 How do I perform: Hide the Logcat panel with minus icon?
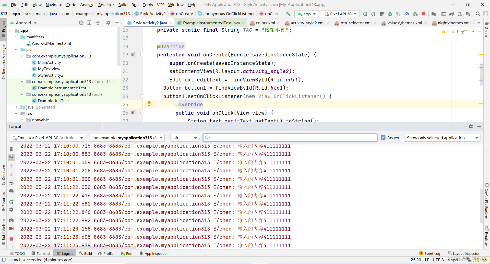click(479, 126)
